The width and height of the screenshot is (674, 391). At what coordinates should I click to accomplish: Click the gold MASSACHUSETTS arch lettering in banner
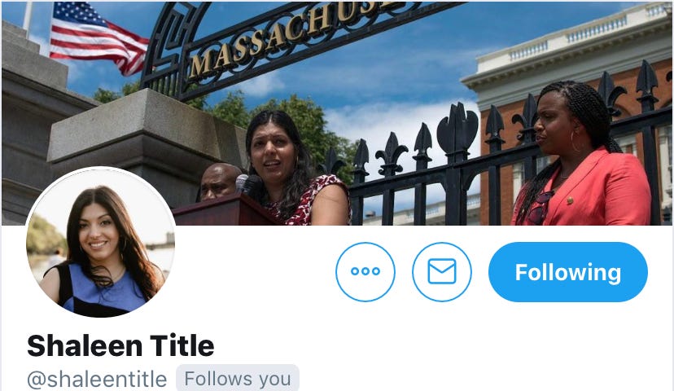(x=292, y=37)
